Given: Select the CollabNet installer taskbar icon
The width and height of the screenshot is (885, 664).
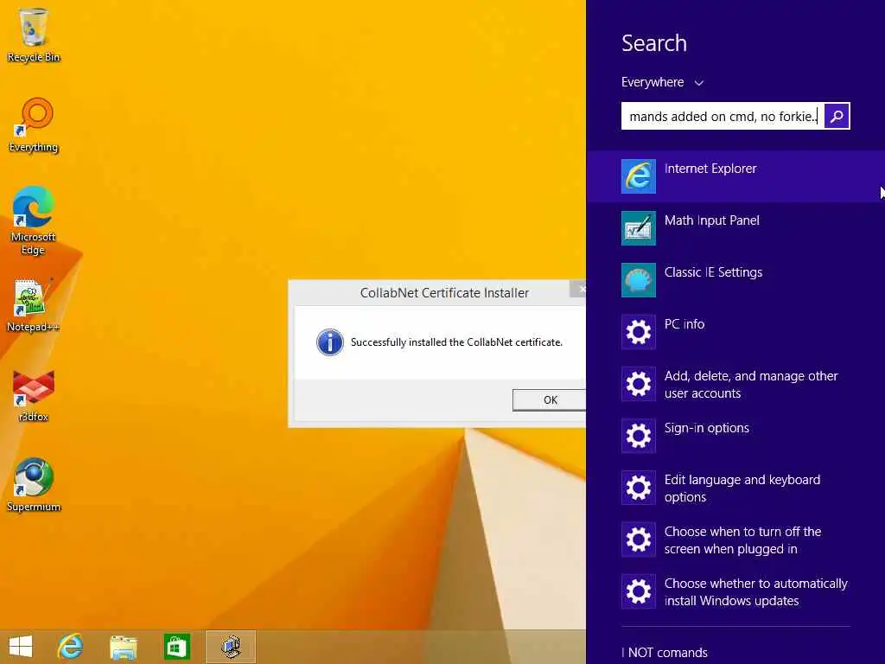Looking at the screenshot, I should [x=231, y=647].
